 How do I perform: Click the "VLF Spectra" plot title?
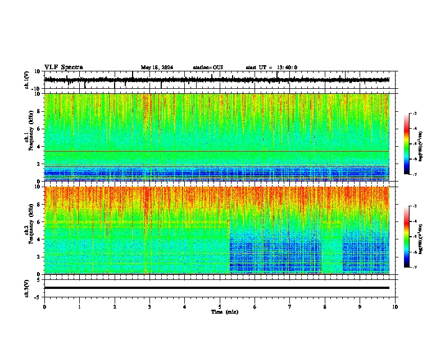click(64, 67)
